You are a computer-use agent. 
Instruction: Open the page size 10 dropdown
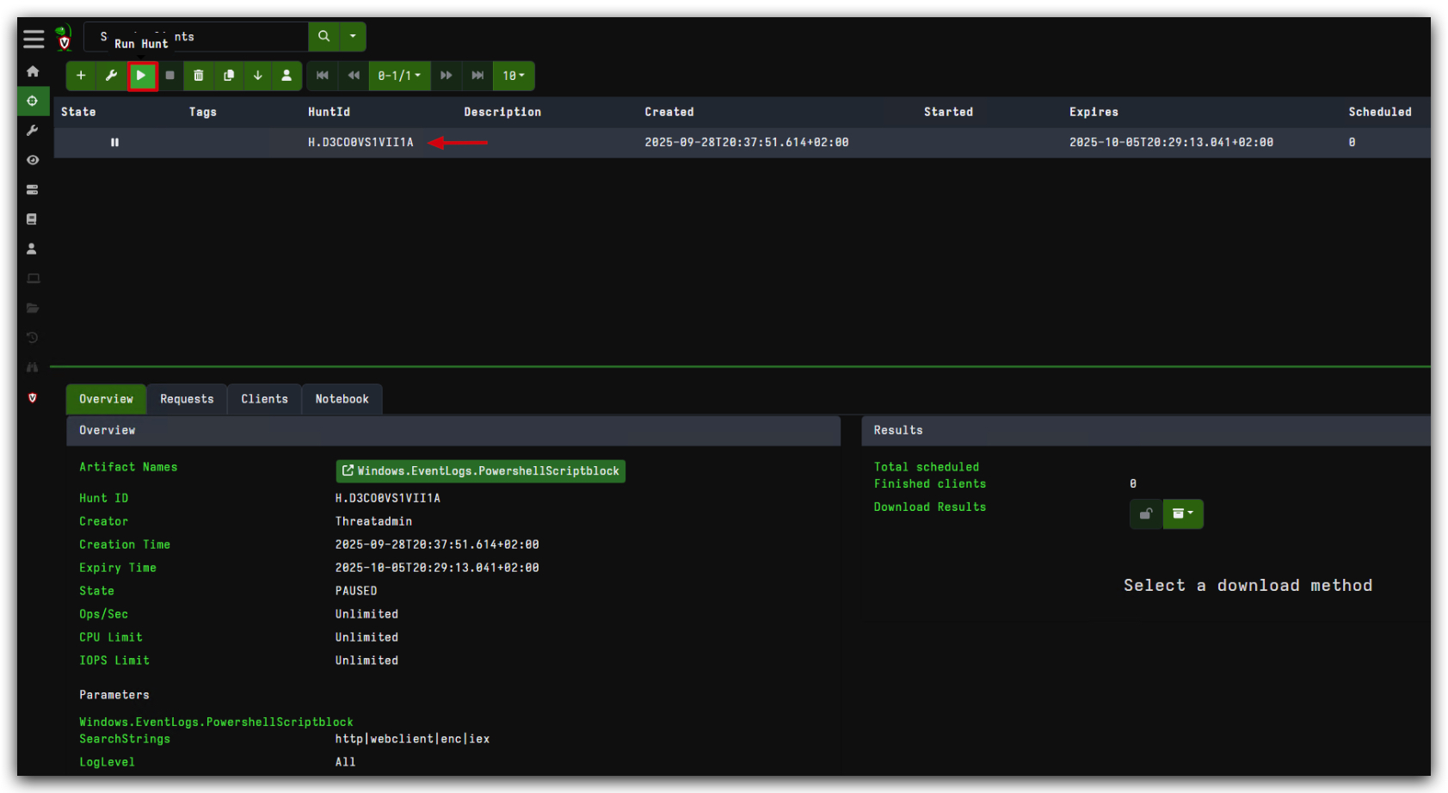(514, 76)
